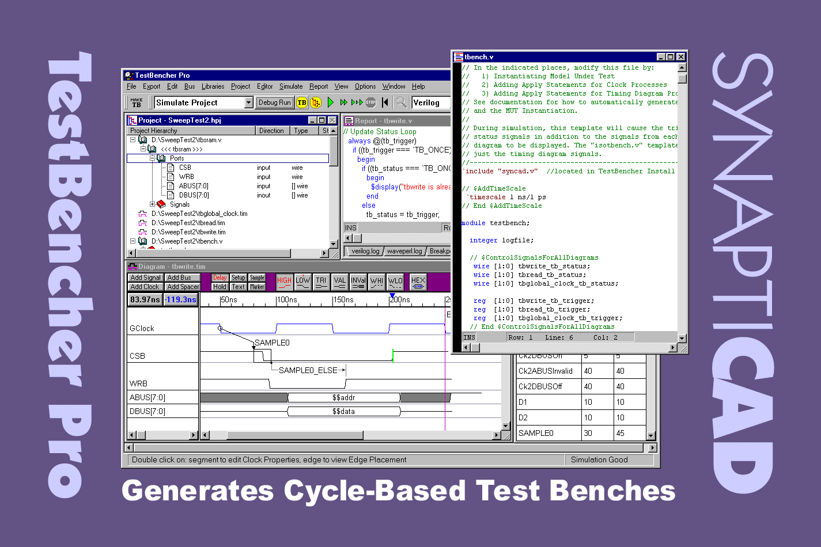Click the blue time marker near 200ns

point(392,295)
